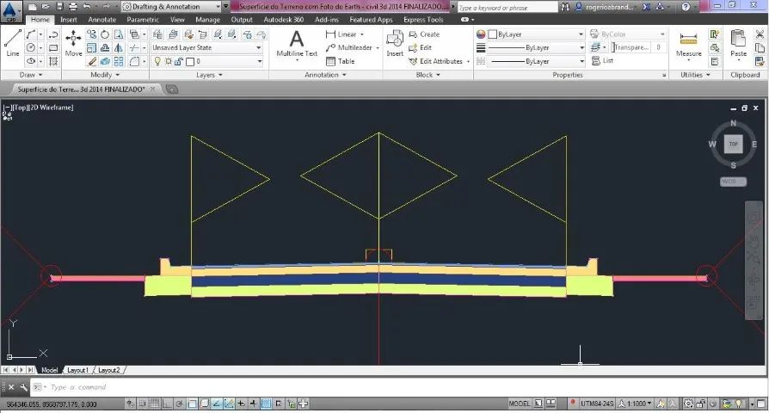Click the keyword search box
769x413 pixels.
pos(508,8)
